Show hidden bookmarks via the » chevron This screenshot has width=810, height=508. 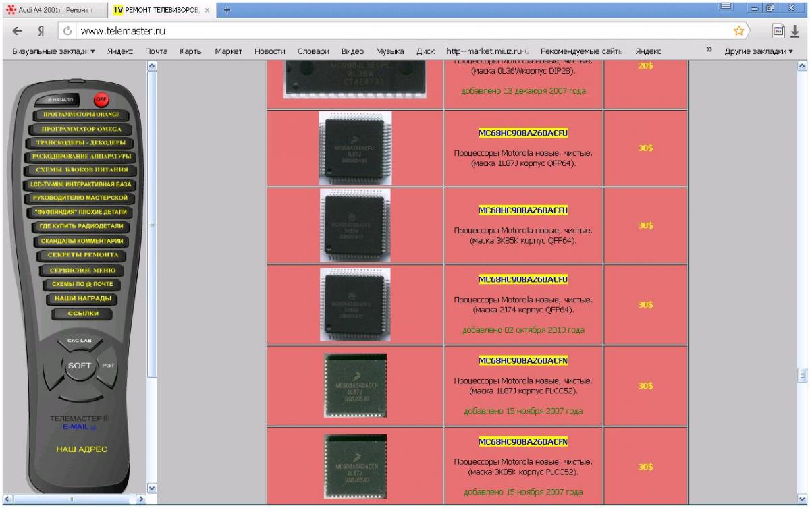pyautogui.click(x=709, y=50)
